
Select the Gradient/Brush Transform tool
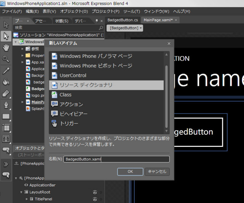coord(6,93)
